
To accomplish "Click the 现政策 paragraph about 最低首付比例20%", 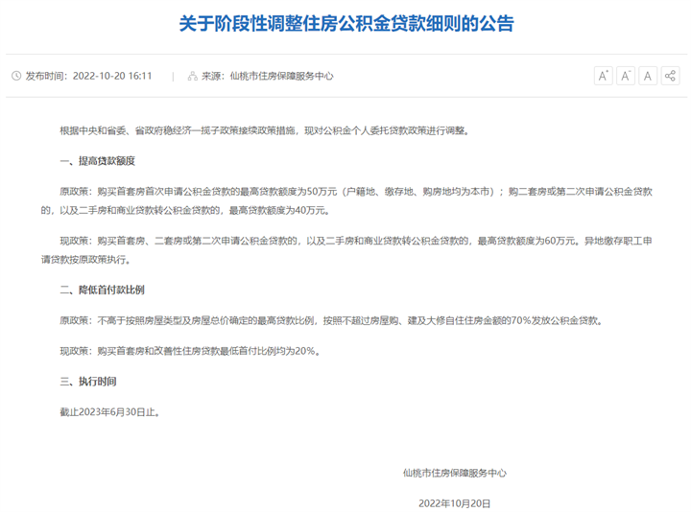I will pyautogui.click(x=188, y=351).
